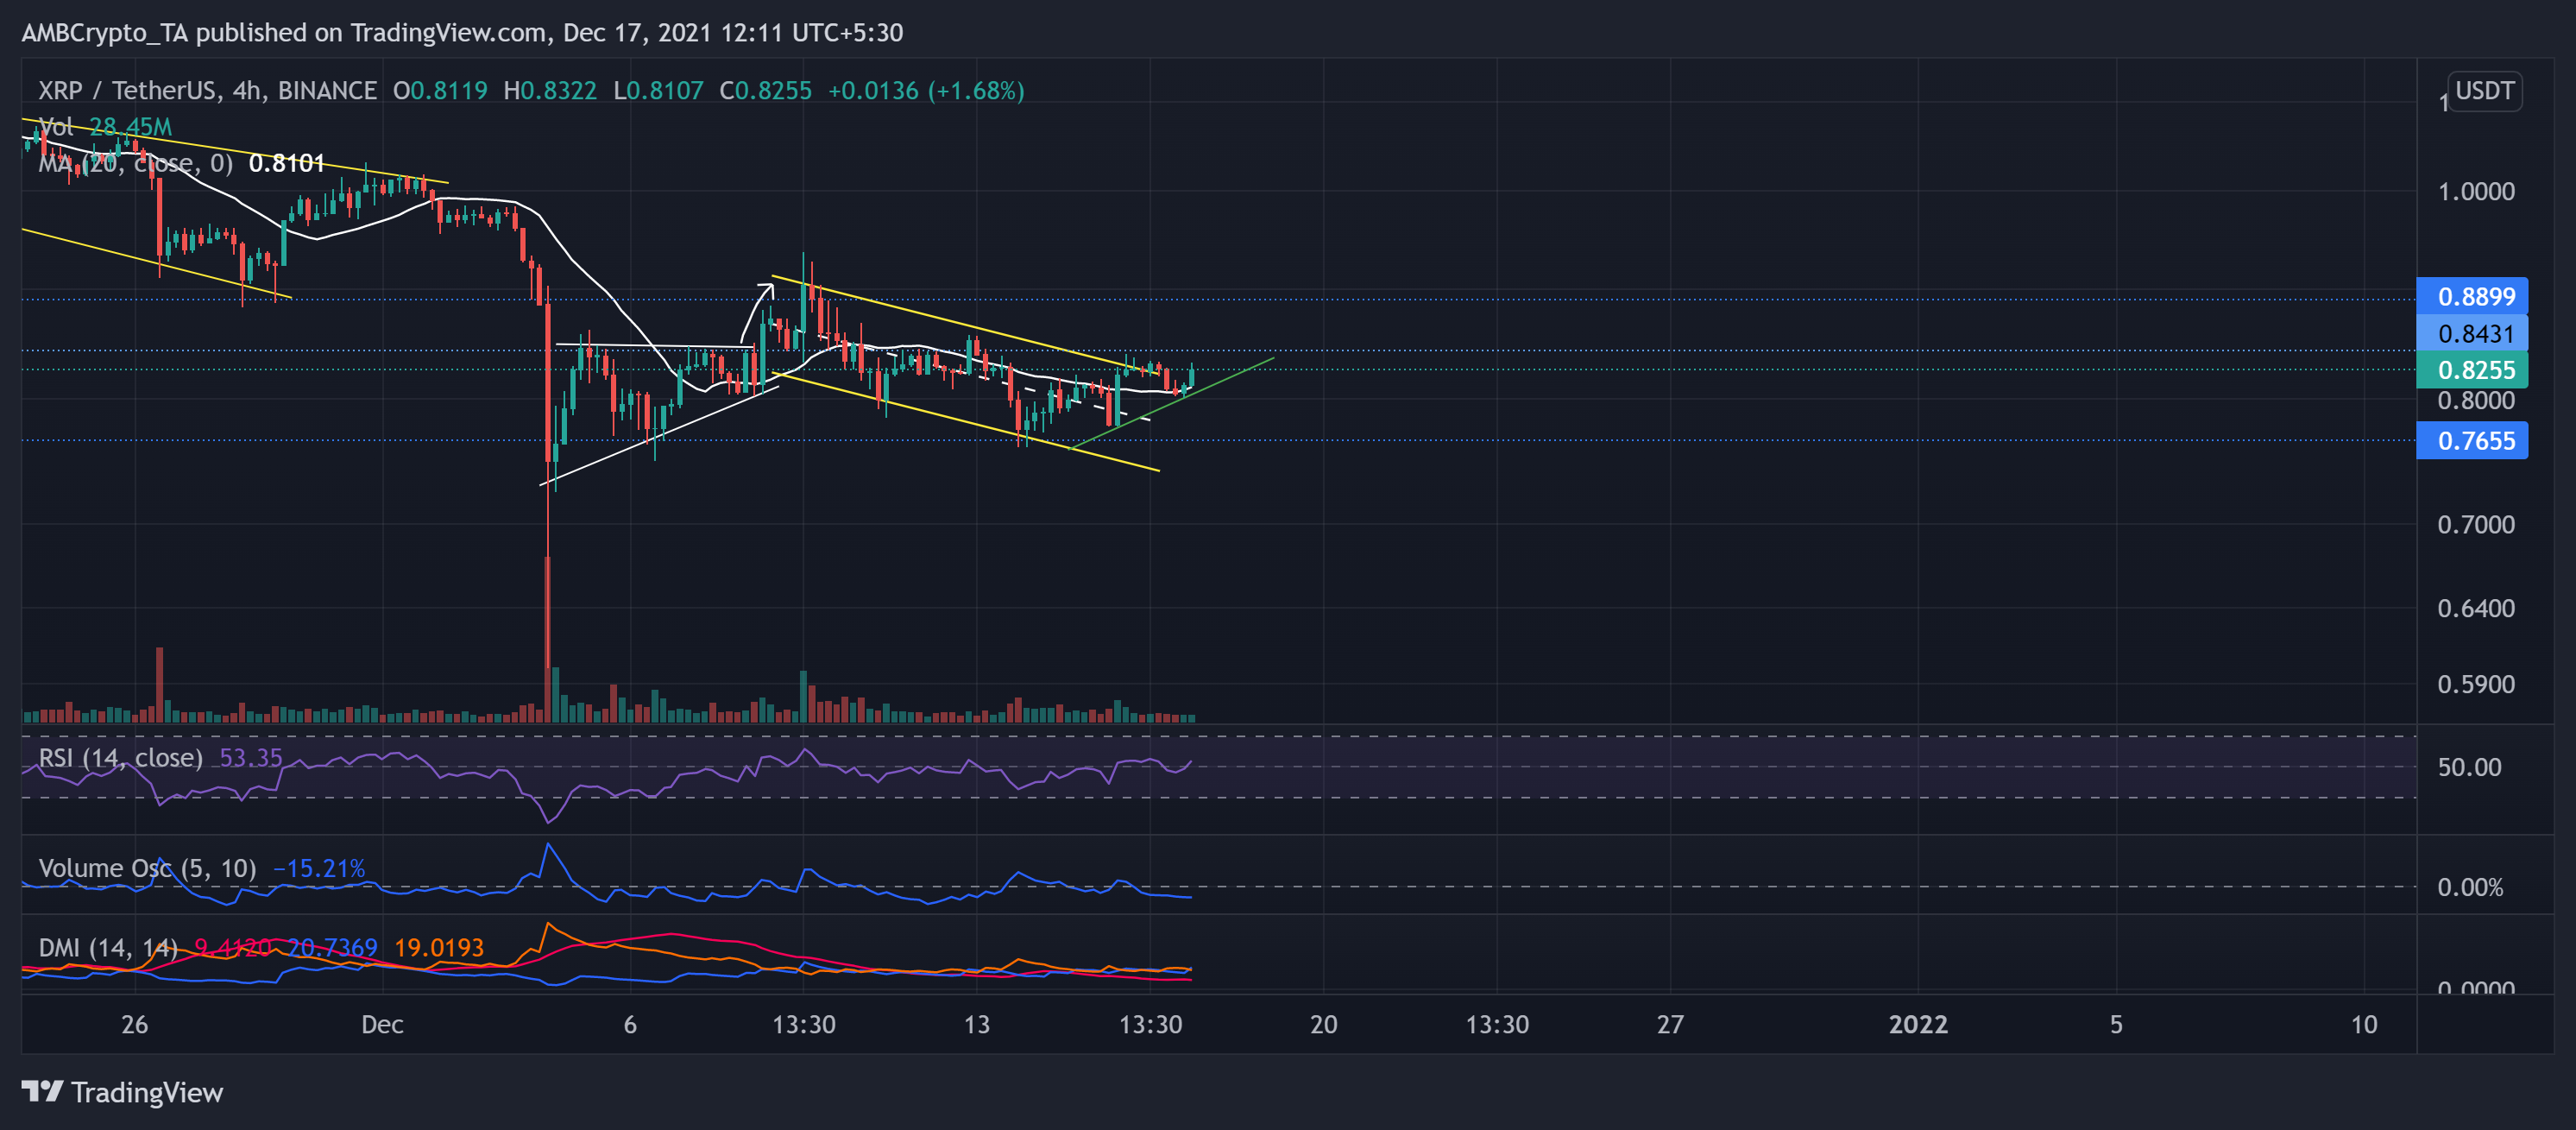Click the 27 date label on time axis
2576x1130 pixels.
click(1670, 1024)
